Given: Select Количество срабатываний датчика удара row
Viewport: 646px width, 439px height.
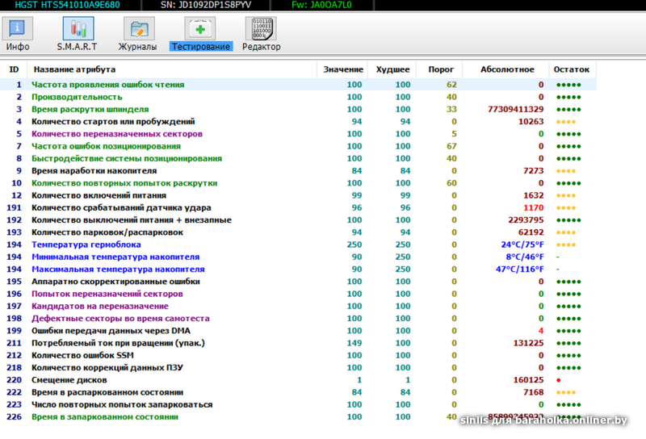Looking at the screenshot, I should click(x=298, y=207).
